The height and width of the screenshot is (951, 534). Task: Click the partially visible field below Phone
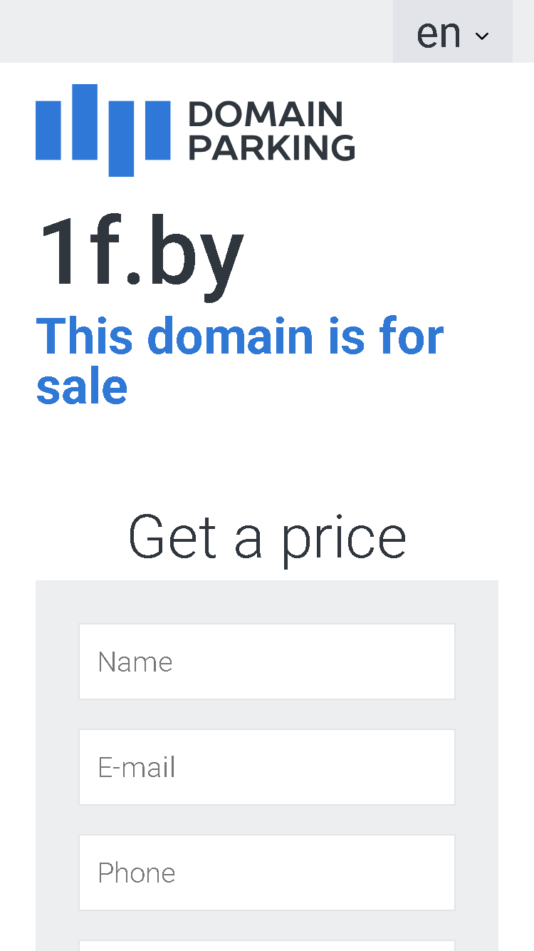267,945
